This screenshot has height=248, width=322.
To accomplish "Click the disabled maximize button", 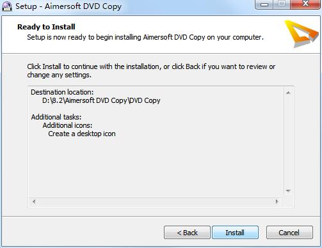I will [x=282, y=4].
